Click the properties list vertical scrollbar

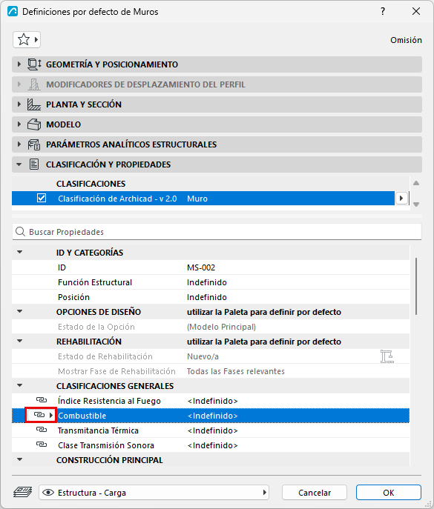pyautogui.click(x=416, y=286)
